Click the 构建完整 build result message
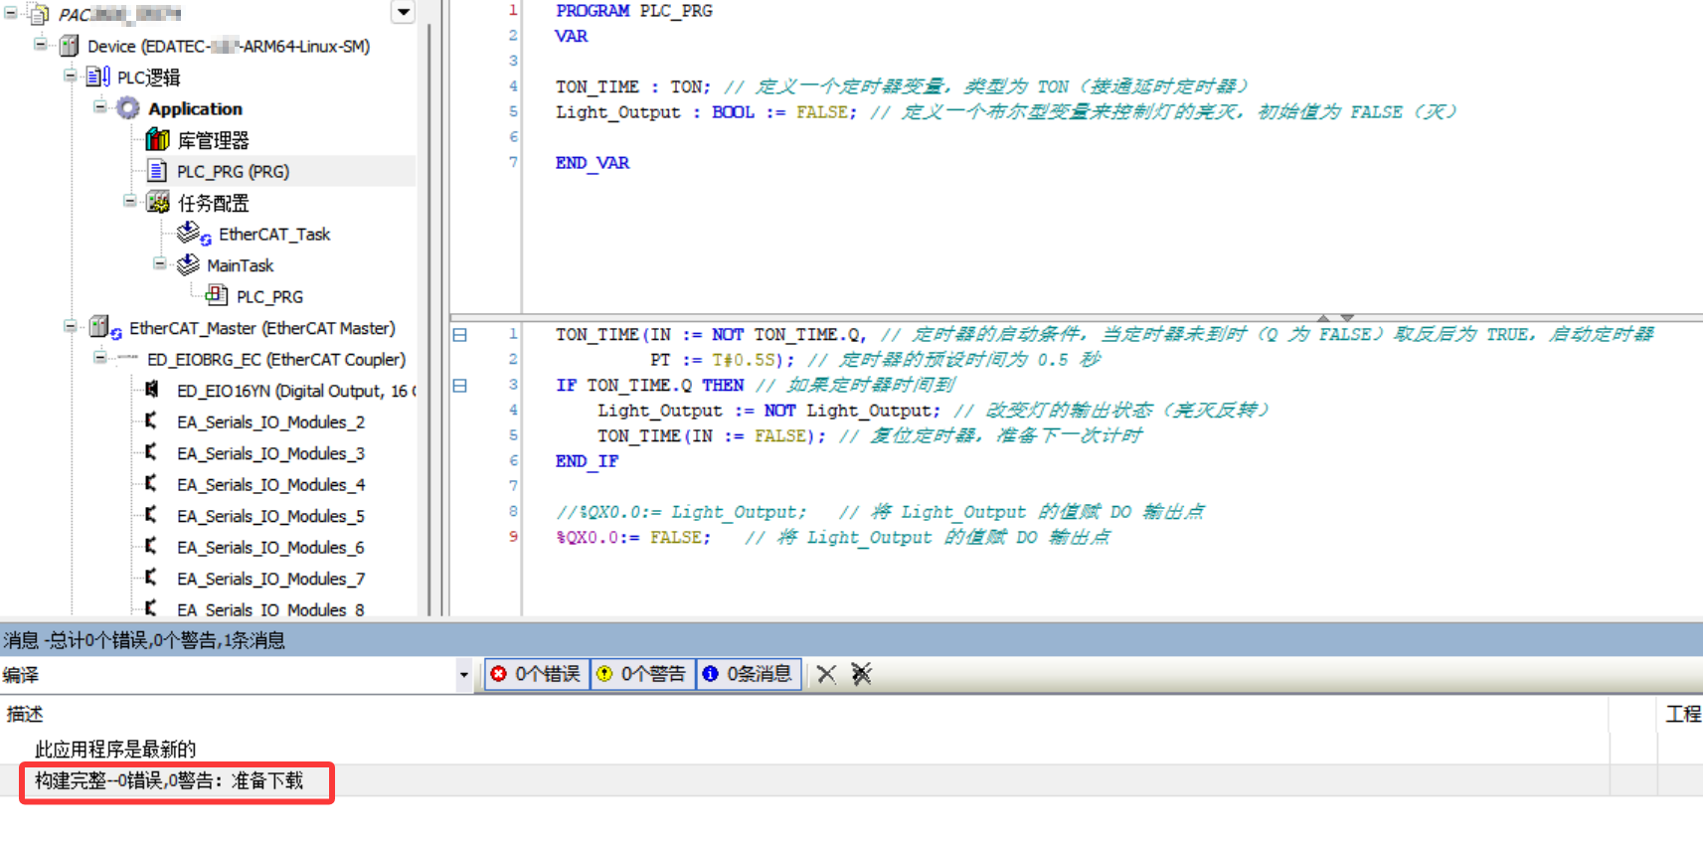This screenshot has width=1703, height=841. click(169, 781)
